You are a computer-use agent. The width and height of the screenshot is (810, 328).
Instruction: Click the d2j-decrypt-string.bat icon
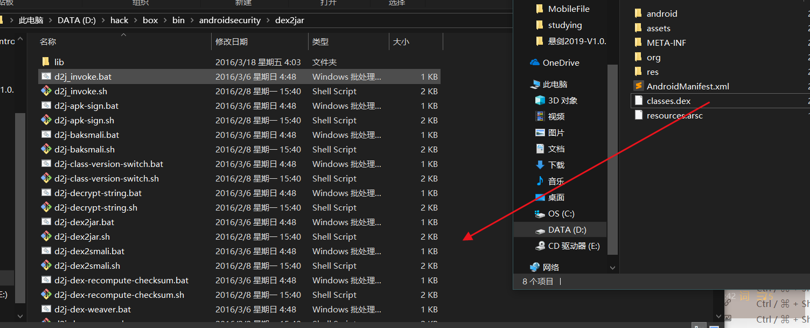[46, 193]
